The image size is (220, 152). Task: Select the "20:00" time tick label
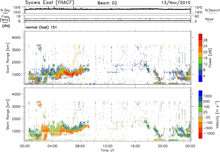click(163, 146)
